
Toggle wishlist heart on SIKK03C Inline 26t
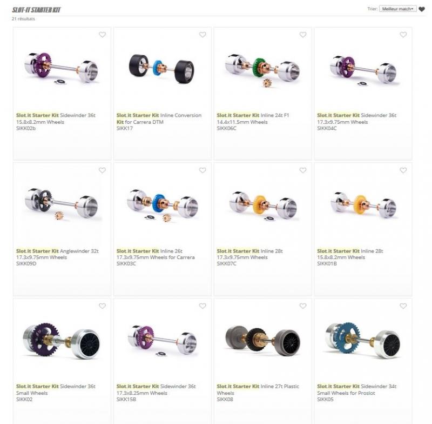click(202, 170)
